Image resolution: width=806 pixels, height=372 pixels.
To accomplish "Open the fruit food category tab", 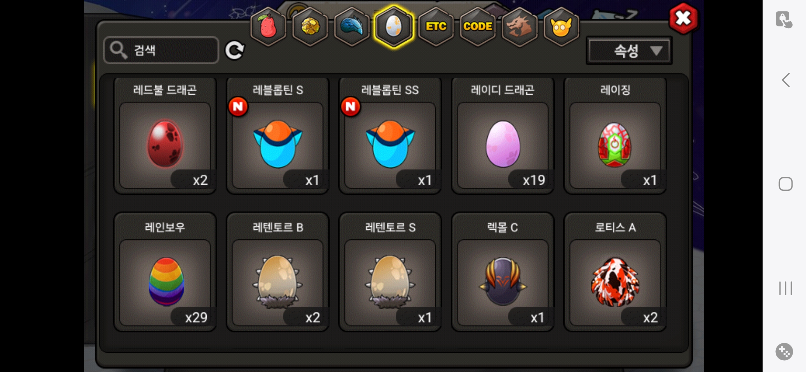I will pyautogui.click(x=268, y=27).
